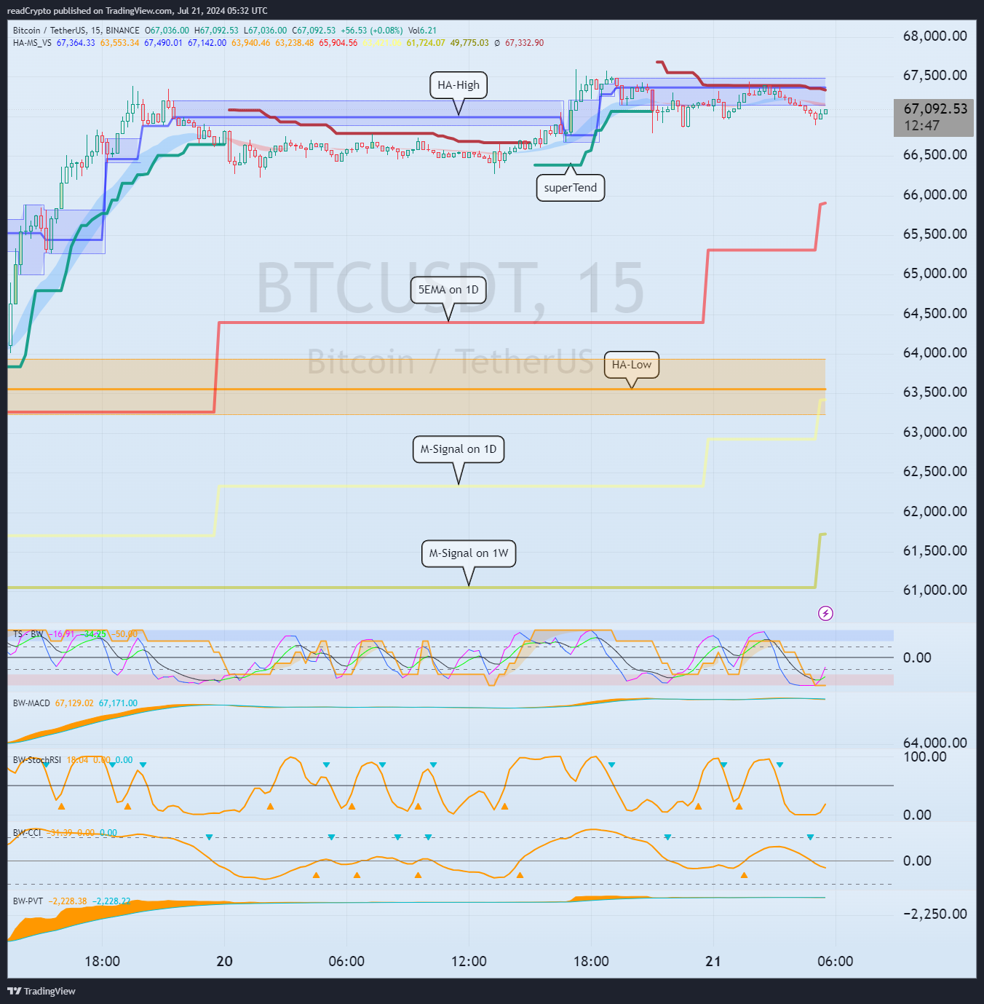This screenshot has height=1004, width=984.
Task: Click the 100.00 StochRSI axis label
Action: [x=925, y=757]
